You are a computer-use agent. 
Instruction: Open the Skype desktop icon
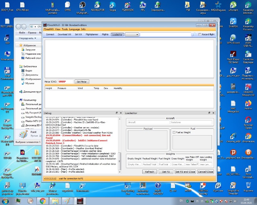click(x=113, y=6)
